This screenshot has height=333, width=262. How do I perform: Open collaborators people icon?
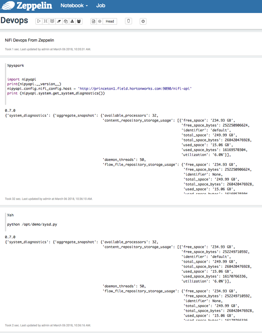point(79,21)
